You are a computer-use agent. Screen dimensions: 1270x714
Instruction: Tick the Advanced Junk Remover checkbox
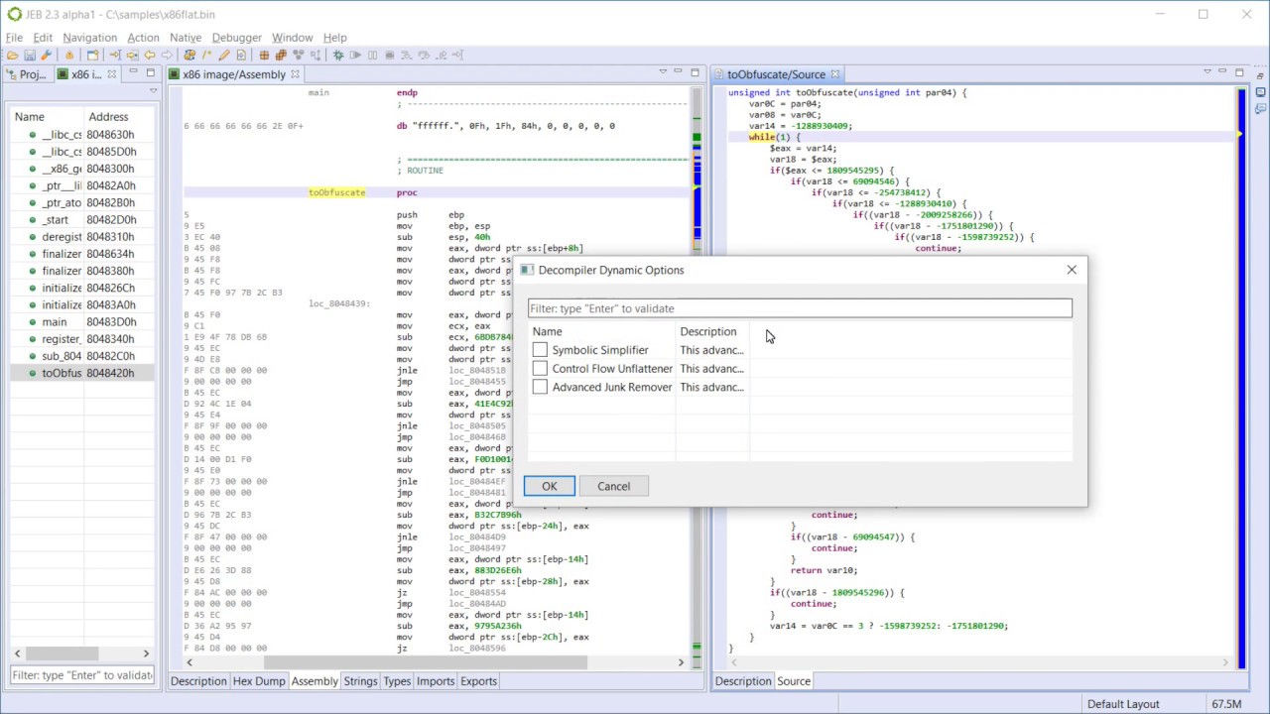(540, 388)
